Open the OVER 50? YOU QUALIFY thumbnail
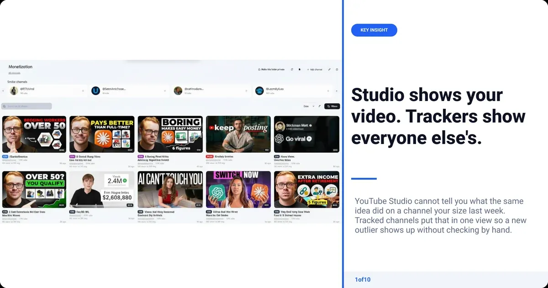Screen dimensions: 548x288 (34, 190)
